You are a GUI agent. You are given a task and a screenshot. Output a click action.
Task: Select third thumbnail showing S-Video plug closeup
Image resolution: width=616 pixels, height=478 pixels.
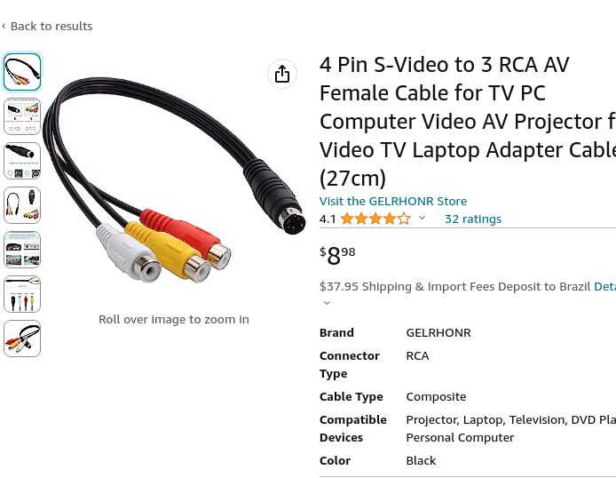pos(22,161)
